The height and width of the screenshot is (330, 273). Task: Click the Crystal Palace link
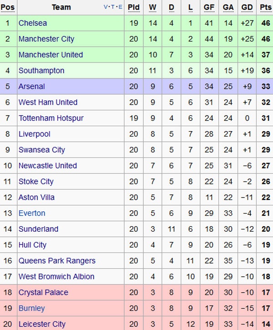pyautogui.click(x=43, y=292)
